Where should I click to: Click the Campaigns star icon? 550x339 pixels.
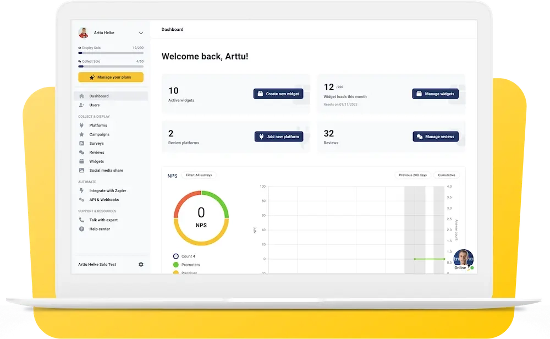pyautogui.click(x=81, y=134)
